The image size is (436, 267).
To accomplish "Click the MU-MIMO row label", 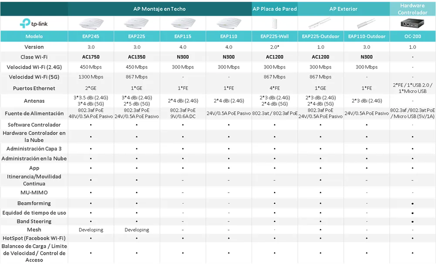I will [x=34, y=193].
